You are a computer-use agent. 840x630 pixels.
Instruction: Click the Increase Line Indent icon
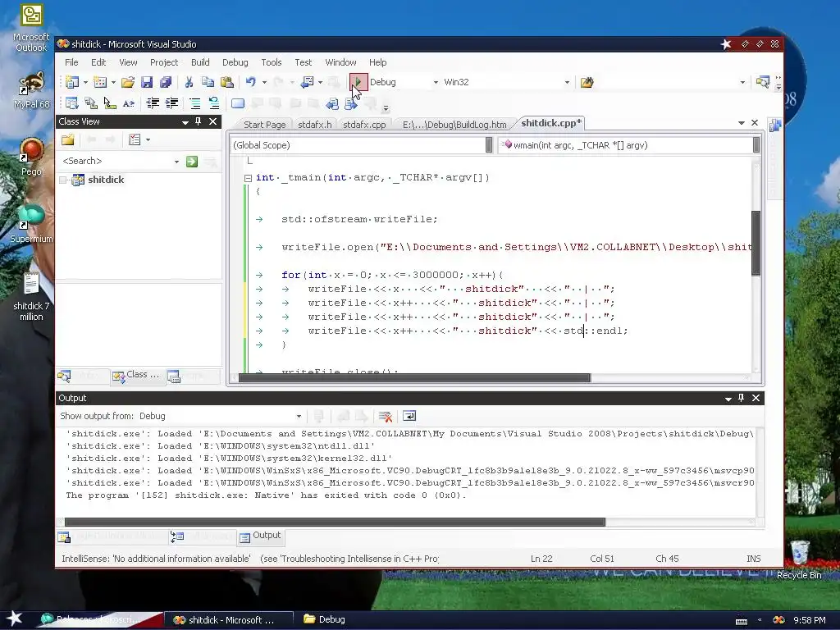click(x=171, y=103)
